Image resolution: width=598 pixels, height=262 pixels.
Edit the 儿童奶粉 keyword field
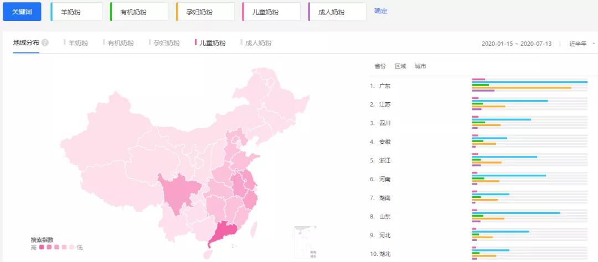pyautogui.click(x=271, y=12)
